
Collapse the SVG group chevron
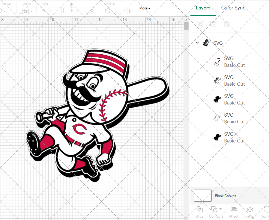click(197, 43)
